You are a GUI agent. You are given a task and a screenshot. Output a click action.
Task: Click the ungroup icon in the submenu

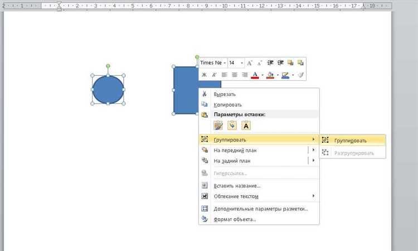[325, 152]
